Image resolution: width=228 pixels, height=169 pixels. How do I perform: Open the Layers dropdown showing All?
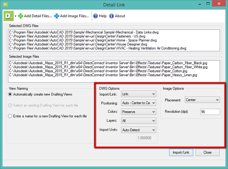pyautogui.click(x=138, y=121)
